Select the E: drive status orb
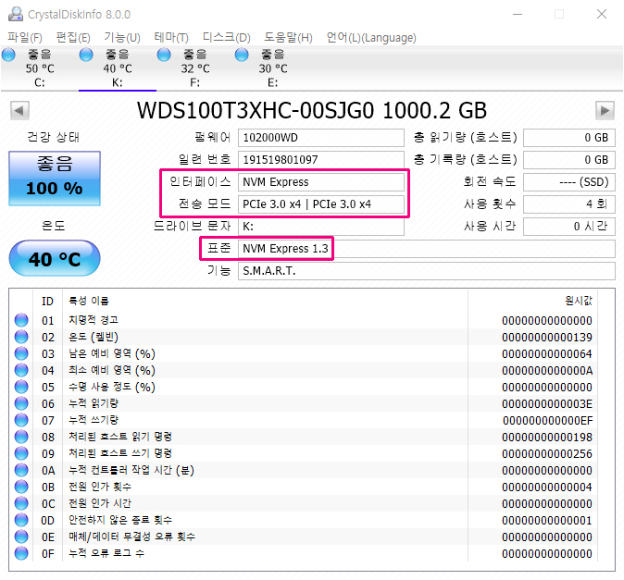 tap(242, 55)
